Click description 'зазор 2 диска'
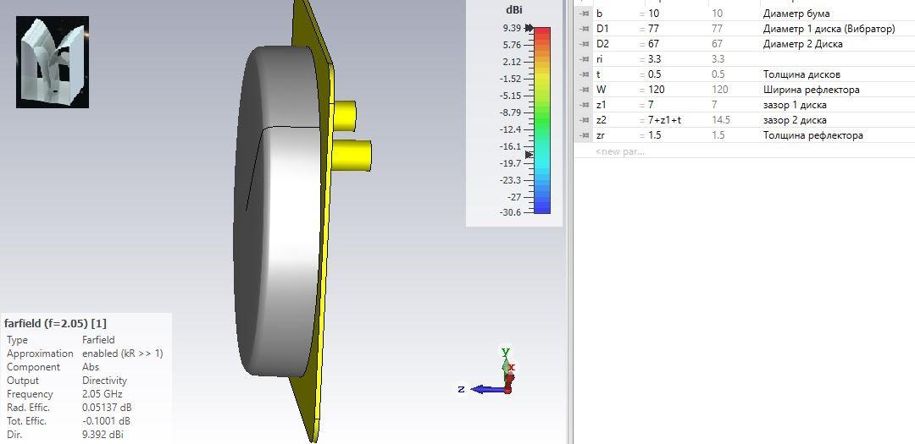Viewport: 915px width, 444px height. pyautogui.click(x=795, y=120)
